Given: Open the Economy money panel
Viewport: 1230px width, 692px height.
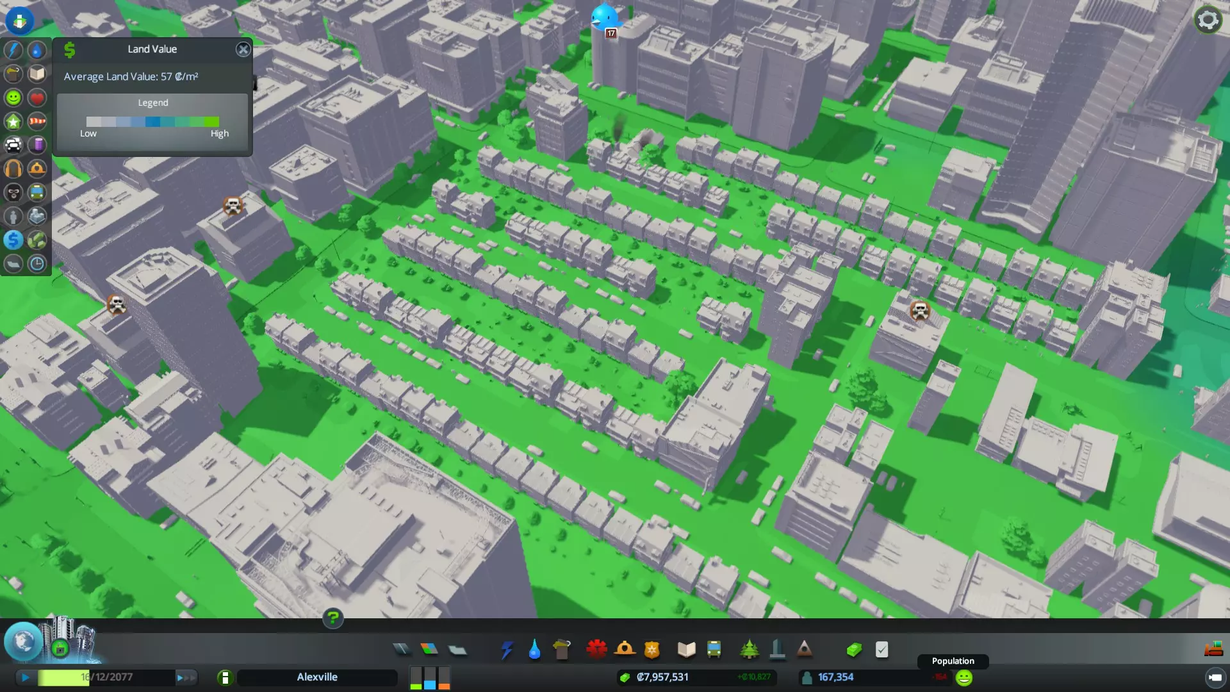Looking at the screenshot, I should coord(854,650).
